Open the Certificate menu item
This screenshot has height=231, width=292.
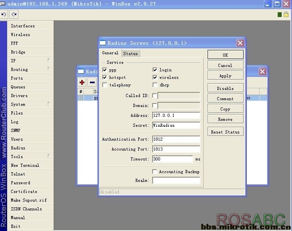tap(31, 191)
